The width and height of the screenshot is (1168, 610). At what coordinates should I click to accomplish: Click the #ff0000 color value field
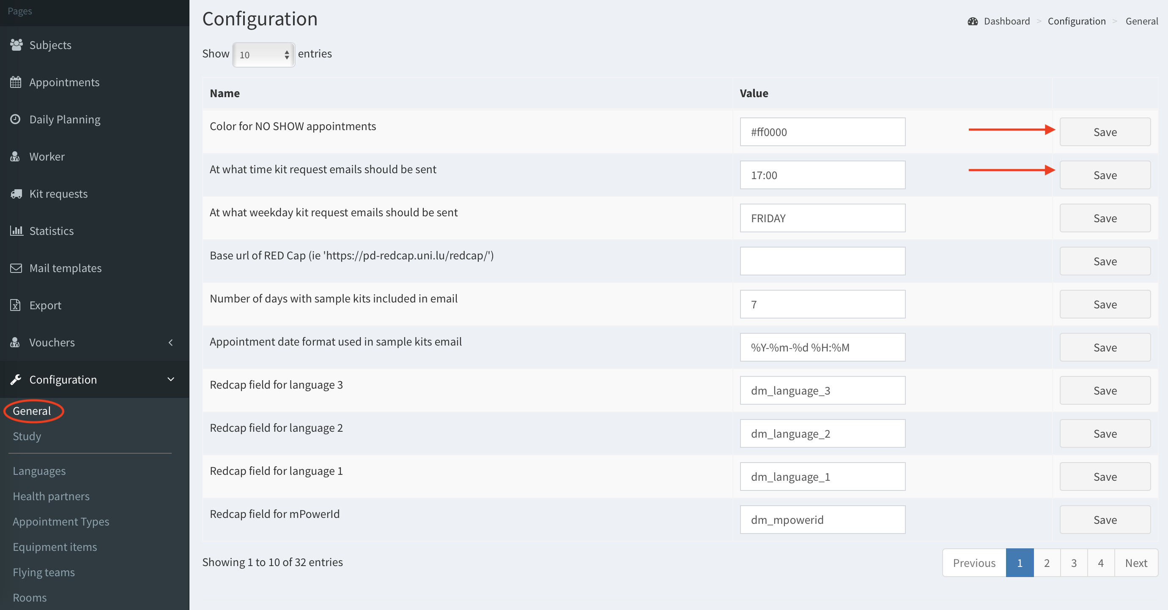(822, 132)
